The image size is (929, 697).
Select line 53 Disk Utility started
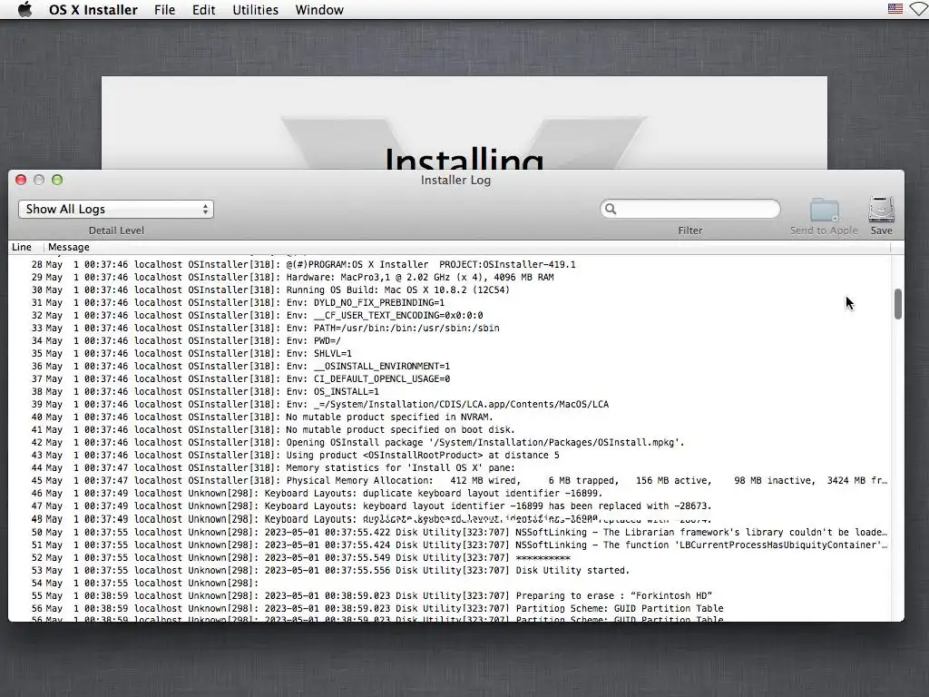tap(449, 570)
